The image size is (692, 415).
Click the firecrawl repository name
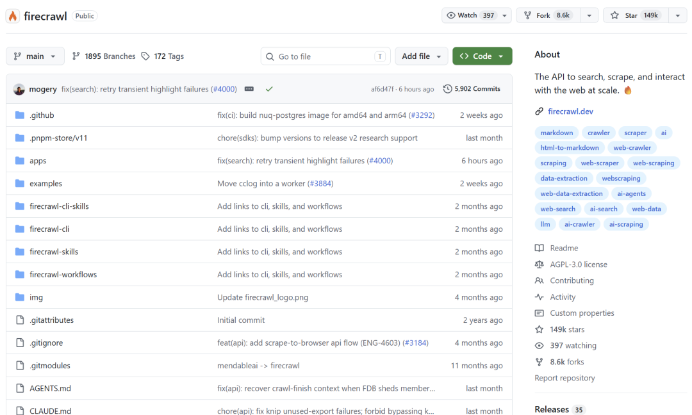tap(45, 16)
